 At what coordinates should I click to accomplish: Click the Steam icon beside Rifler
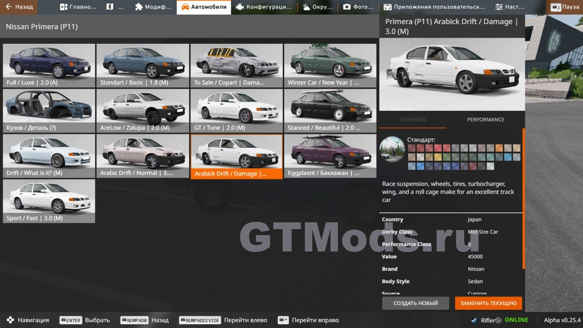coord(475,320)
